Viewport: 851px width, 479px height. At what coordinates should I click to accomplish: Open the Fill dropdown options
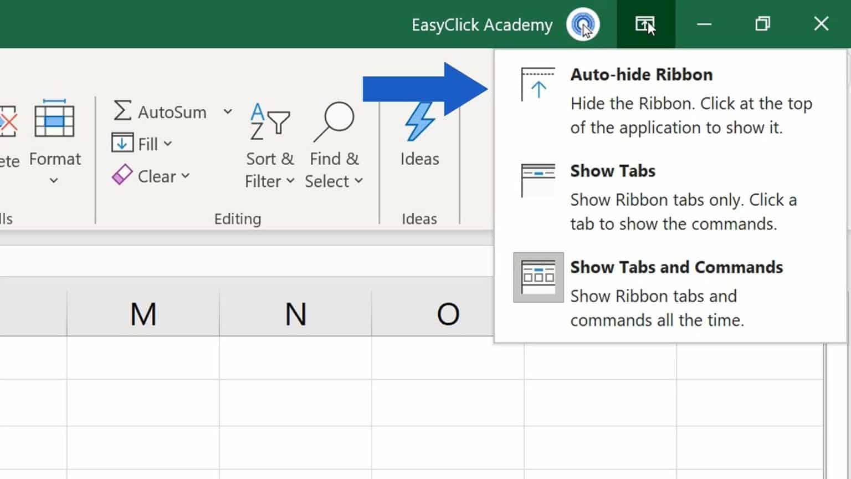[168, 142]
